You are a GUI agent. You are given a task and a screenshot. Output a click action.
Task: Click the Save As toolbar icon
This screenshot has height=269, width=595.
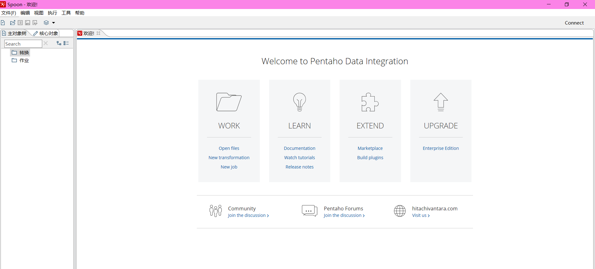(x=35, y=23)
